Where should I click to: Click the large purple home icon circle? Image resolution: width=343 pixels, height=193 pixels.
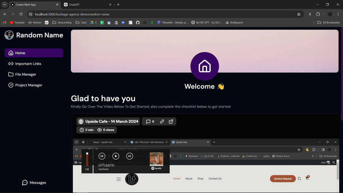pos(205,66)
